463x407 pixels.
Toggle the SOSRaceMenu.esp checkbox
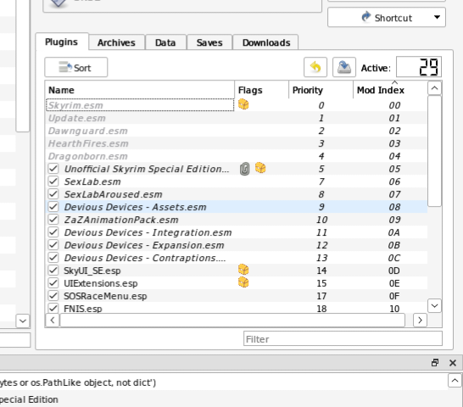[53, 296]
